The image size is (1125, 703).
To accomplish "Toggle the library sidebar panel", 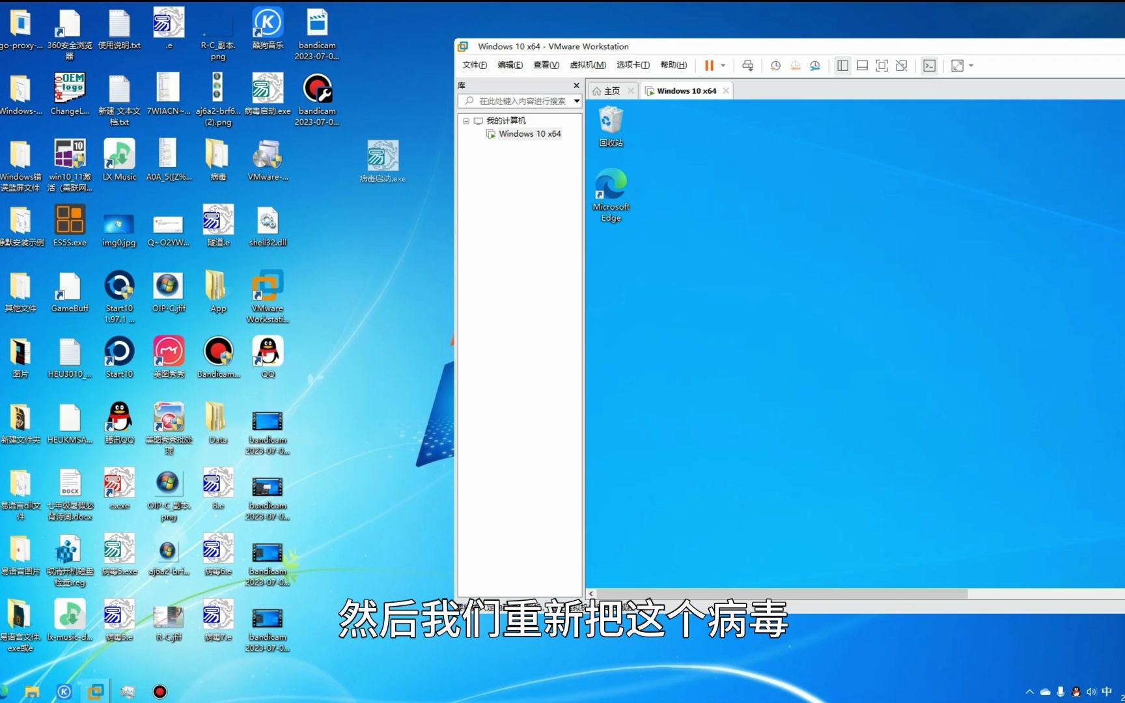I will (x=842, y=65).
